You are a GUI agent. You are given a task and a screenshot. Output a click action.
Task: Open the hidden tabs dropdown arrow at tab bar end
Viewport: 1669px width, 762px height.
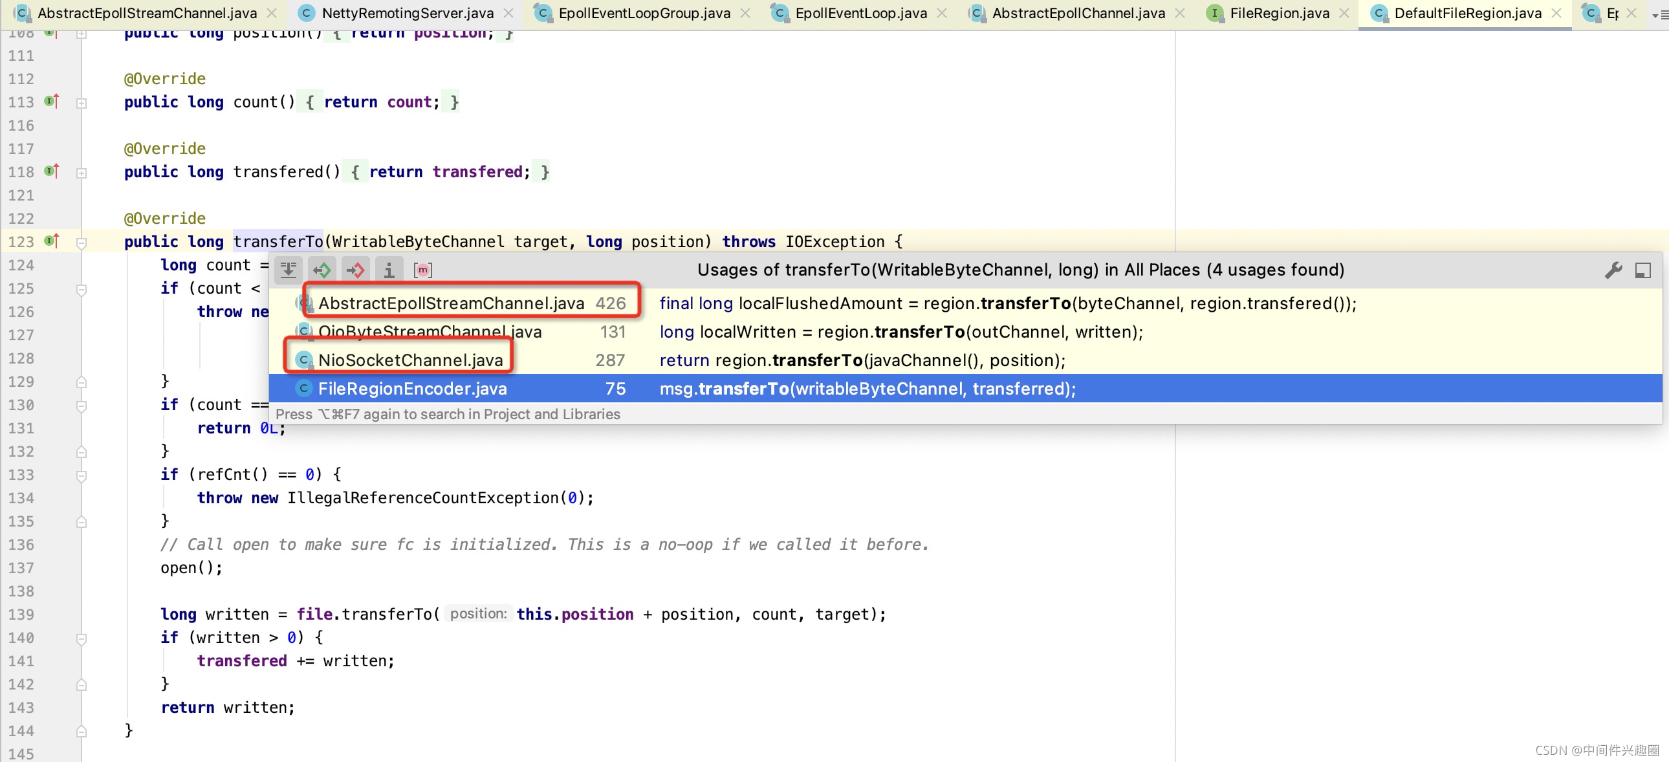(x=1656, y=14)
